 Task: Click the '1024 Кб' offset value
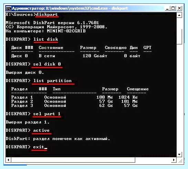[x=128, y=97]
